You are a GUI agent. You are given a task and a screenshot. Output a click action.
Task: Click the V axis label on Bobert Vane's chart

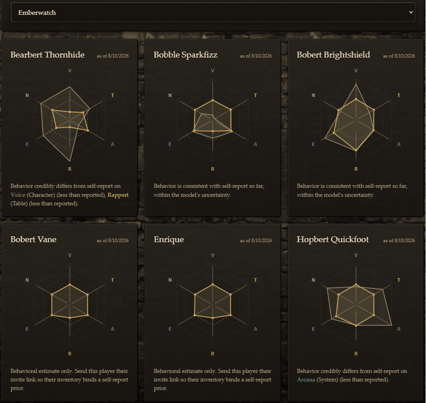70,255
